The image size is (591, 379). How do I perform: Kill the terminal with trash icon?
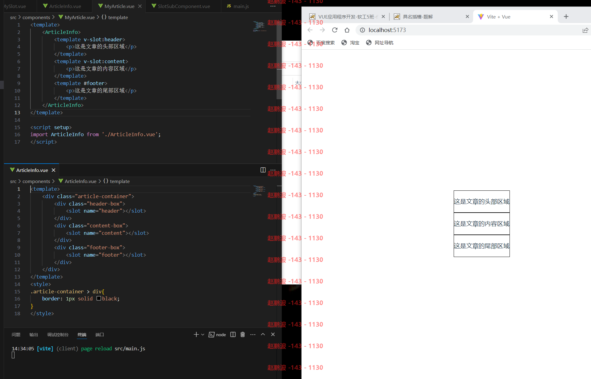pos(243,335)
